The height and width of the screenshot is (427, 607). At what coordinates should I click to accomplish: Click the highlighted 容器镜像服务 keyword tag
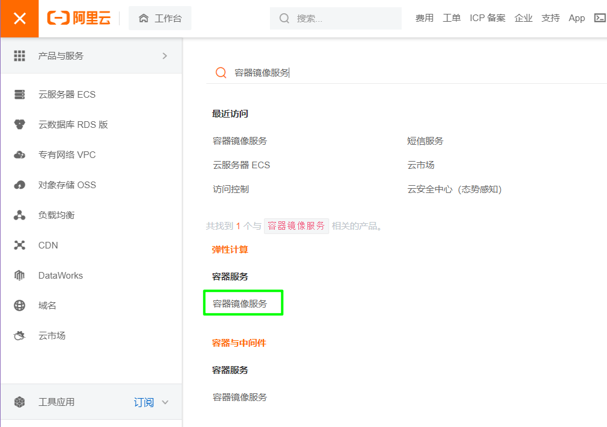296,226
